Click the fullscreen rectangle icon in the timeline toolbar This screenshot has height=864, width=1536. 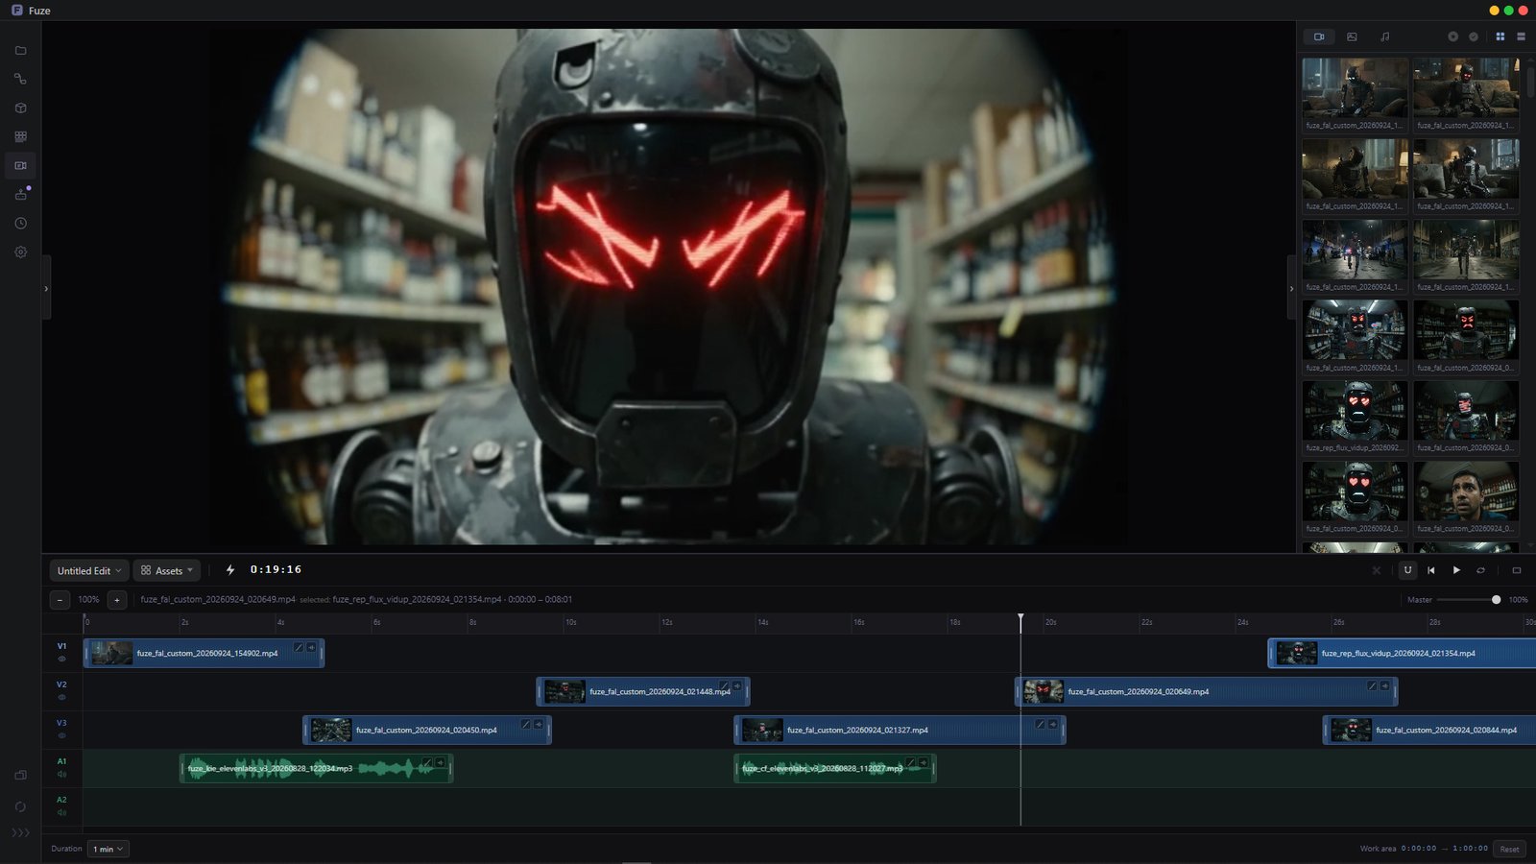click(1517, 570)
